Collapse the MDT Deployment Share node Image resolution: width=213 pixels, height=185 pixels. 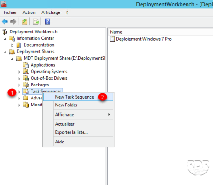tap(13, 59)
